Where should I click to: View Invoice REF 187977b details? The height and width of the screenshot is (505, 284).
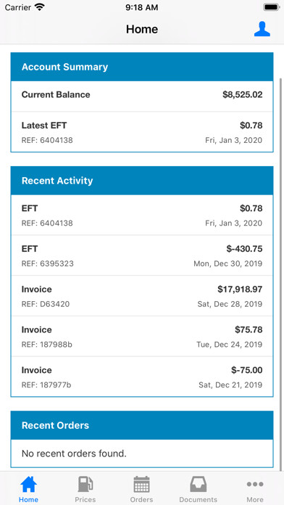pyautogui.click(x=142, y=377)
